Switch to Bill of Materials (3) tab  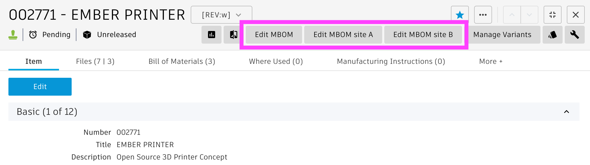point(182,61)
